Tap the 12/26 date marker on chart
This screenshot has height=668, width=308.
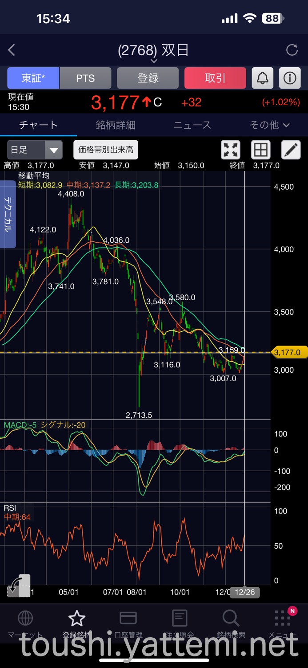coord(245,592)
